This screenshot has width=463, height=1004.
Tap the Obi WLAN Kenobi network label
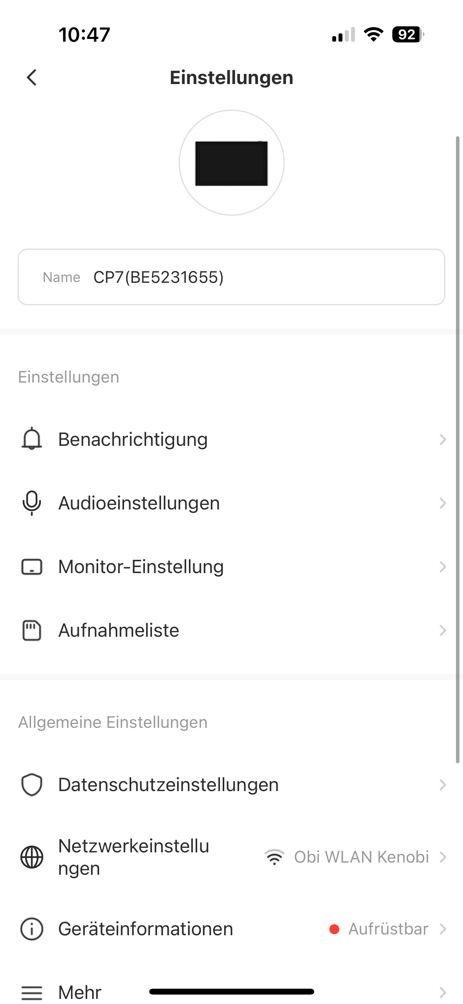tap(361, 857)
